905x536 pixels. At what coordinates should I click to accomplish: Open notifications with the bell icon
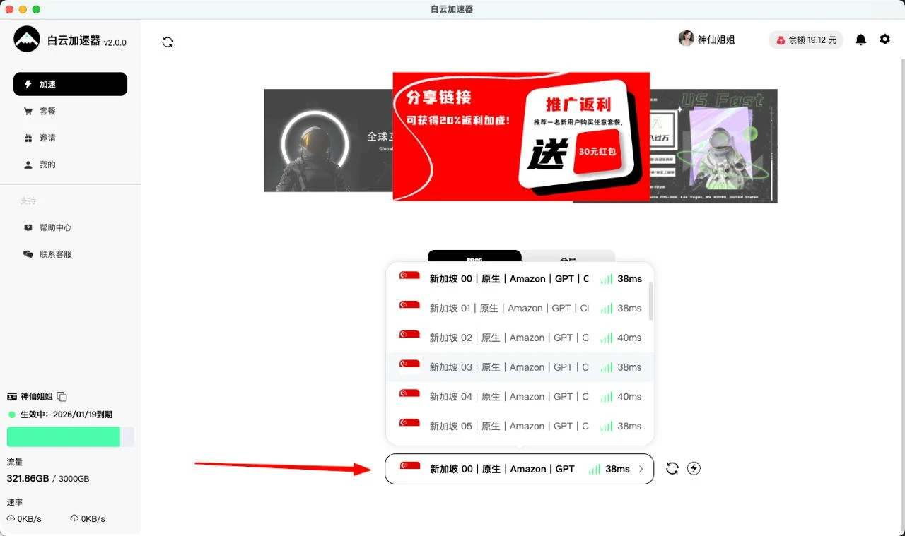(860, 40)
